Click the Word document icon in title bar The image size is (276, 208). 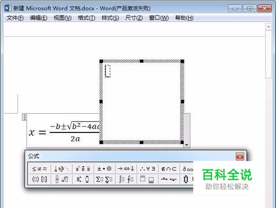pos(8,8)
